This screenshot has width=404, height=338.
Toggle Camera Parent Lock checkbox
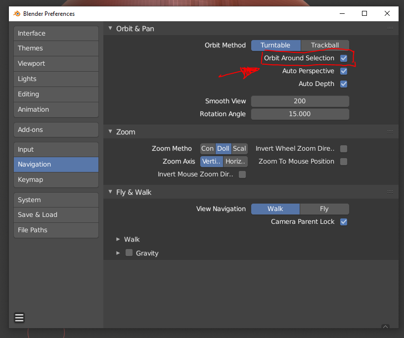(x=344, y=222)
